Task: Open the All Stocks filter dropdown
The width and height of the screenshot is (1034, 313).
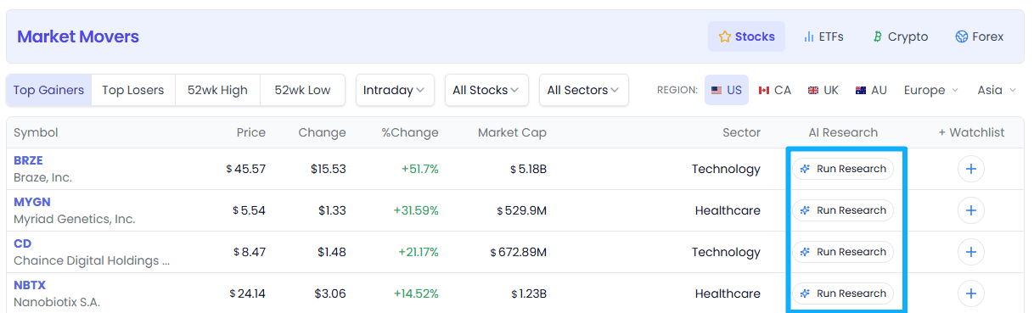Action: 486,90
